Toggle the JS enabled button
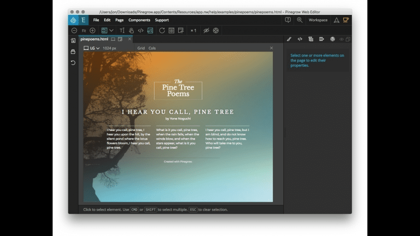420x236 pixels. tap(150, 30)
